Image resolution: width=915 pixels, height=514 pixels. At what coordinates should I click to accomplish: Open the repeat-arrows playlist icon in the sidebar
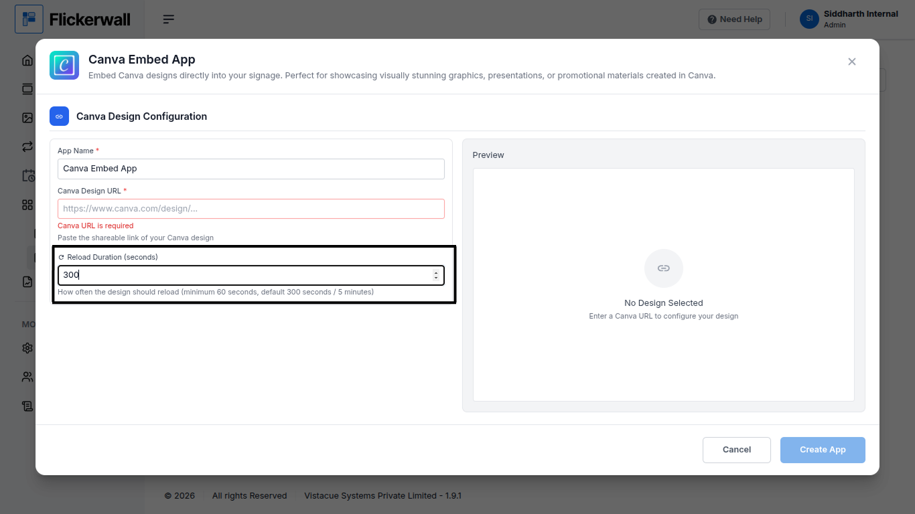coord(27,147)
